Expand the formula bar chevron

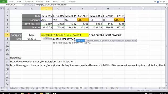pos(167,5)
